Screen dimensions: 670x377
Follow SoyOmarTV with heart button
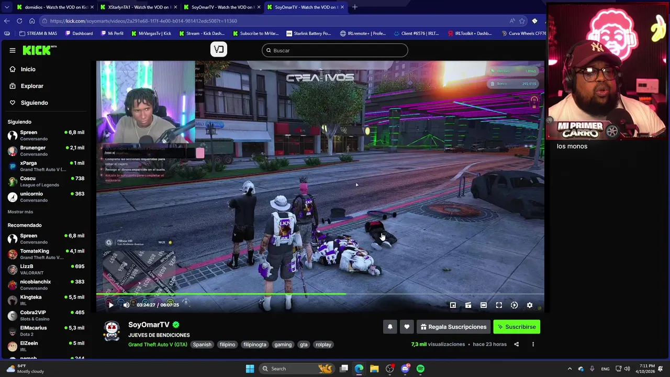[x=407, y=327]
